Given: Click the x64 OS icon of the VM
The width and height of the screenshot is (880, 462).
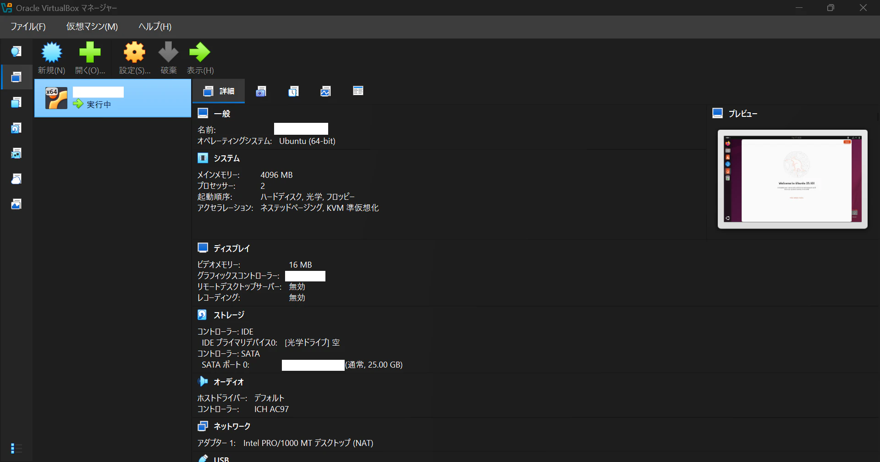Looking at the screenshot, I should coord(56,98).
